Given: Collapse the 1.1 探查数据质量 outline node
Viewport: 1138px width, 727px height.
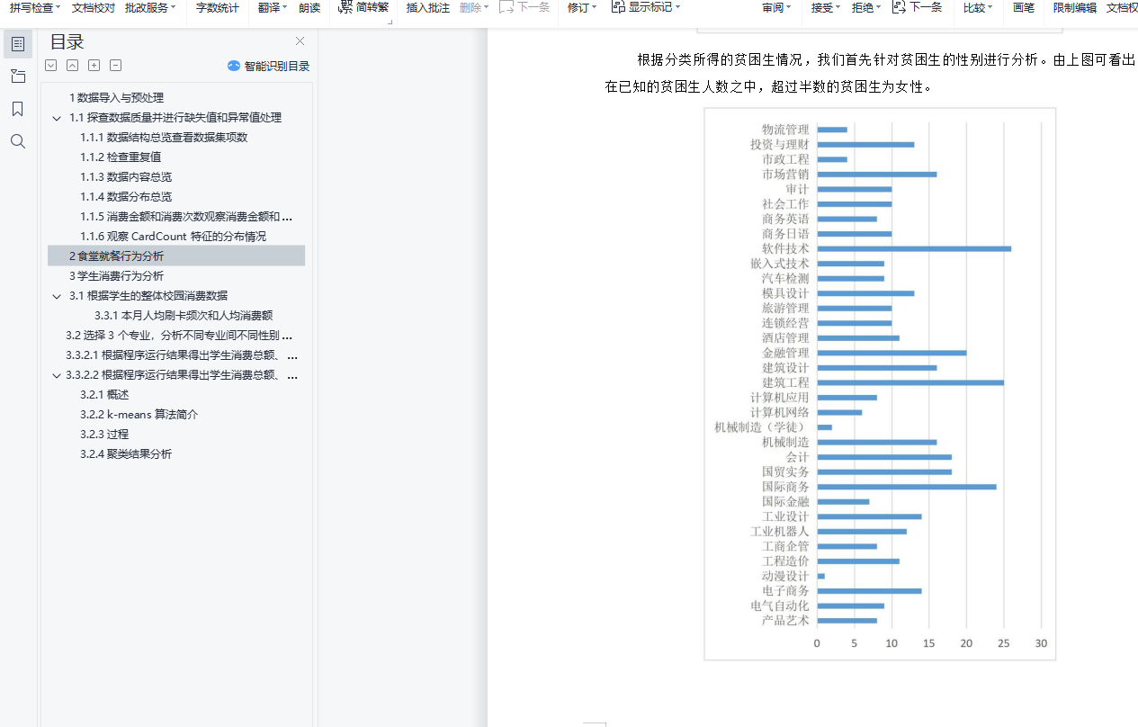Looking at the screenshot, I should [x=57, y=118].
